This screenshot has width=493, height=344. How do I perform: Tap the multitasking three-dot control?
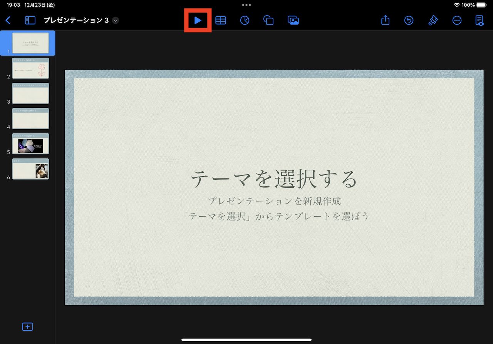click(246, 5)
